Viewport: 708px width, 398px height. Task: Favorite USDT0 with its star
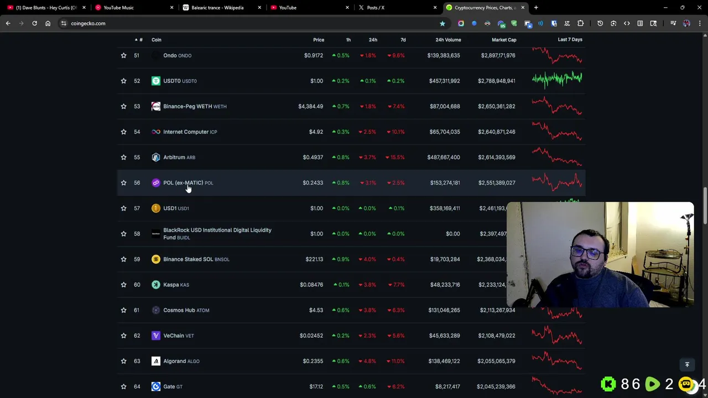pos(123,81)
